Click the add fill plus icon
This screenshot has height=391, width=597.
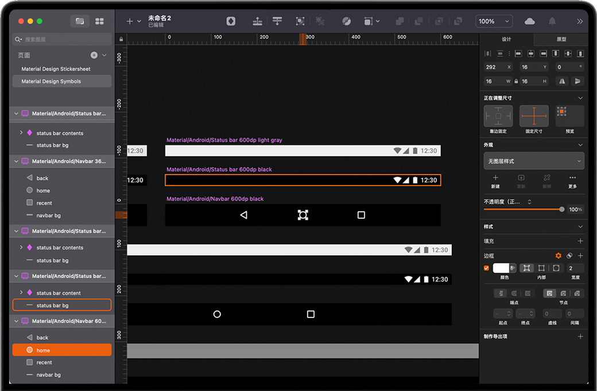pyautogui.click(x=580, y=241)
